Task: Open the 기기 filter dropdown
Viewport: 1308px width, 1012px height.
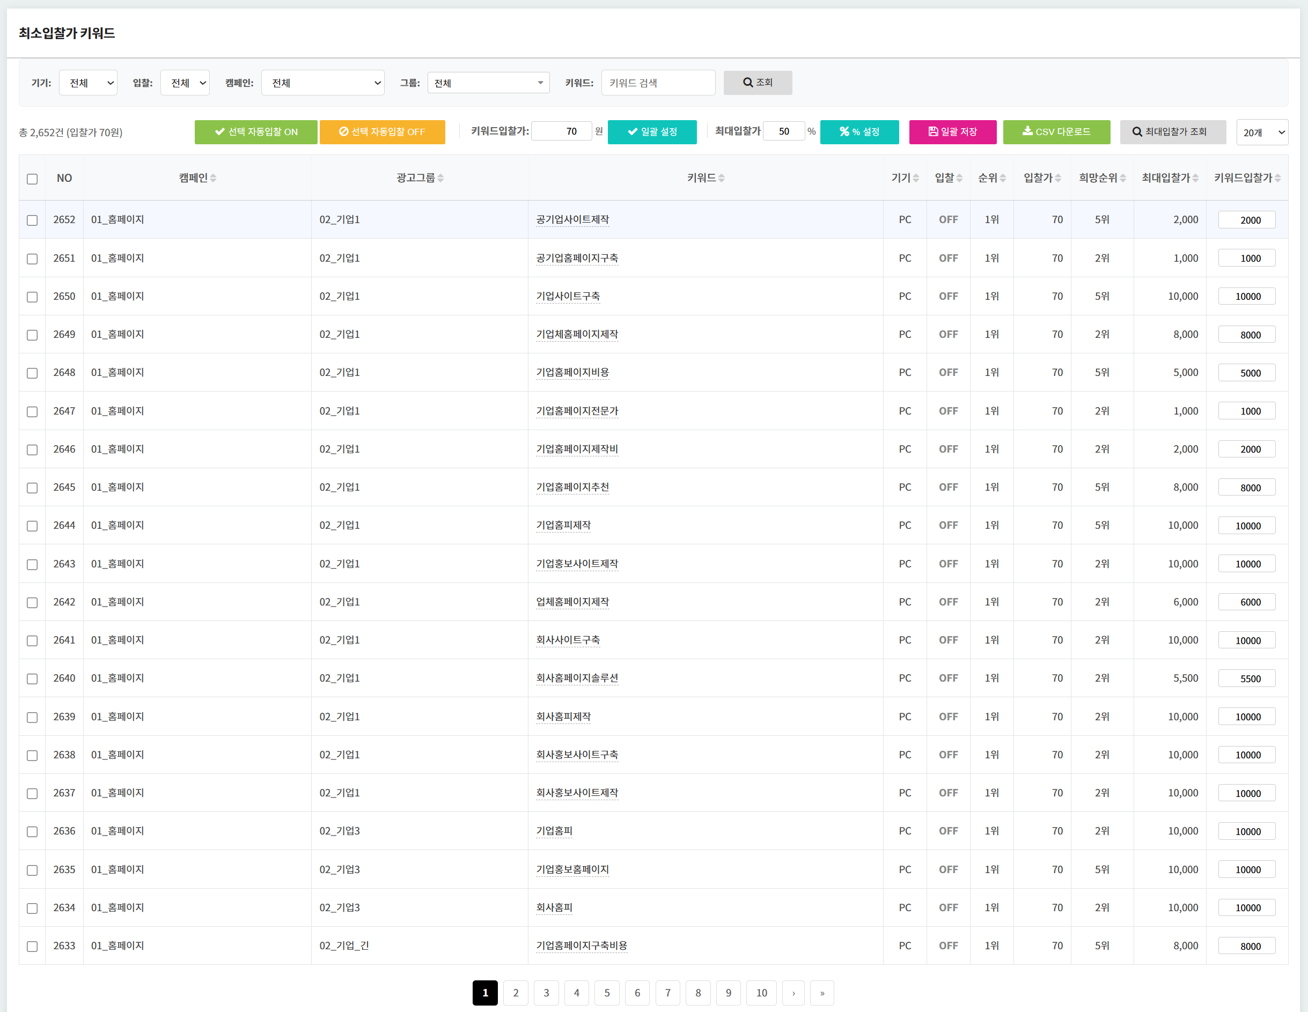Action: pyautogui.click(x=88, y=83)
